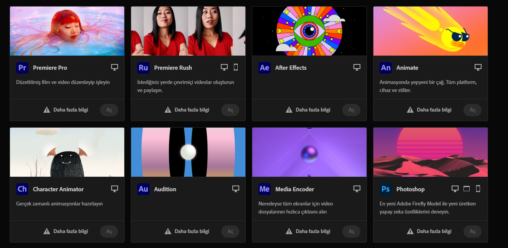
Task: Click desktop platform icon on Premiere Pro card
Action: pyautogui.click(x=115, y=67)
